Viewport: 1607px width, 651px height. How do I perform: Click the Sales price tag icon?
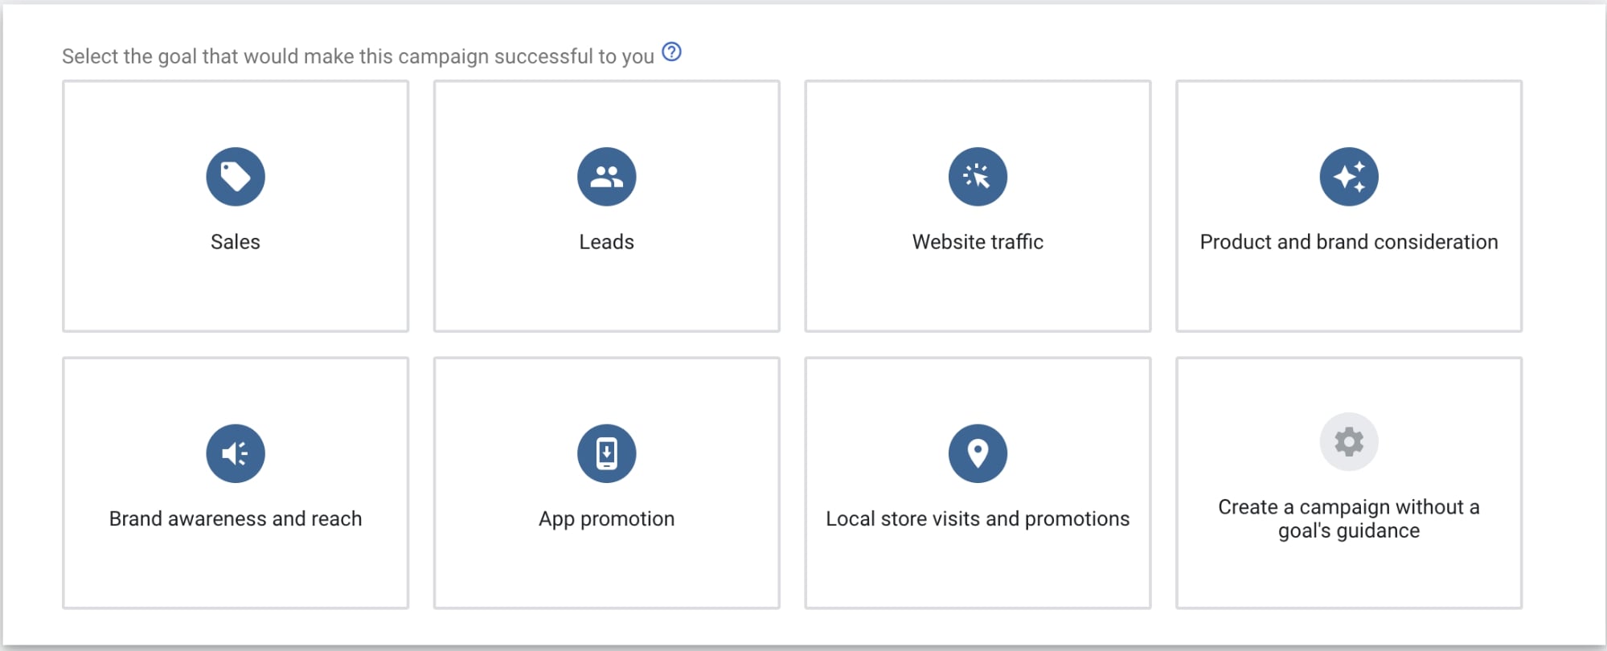[236, 177]
